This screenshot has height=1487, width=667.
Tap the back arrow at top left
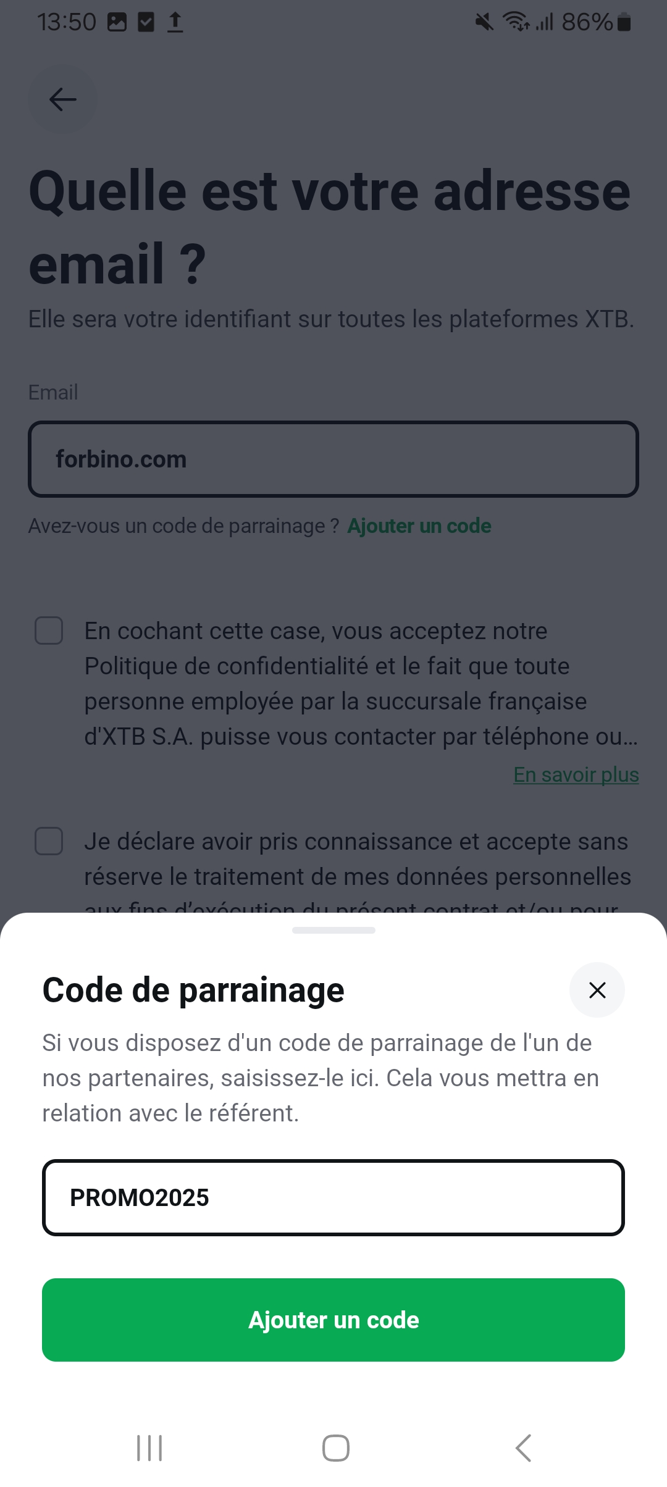[x=62, y=99]
